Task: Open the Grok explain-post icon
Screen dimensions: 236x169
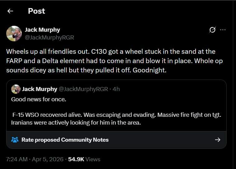Action: coord(212,30)
